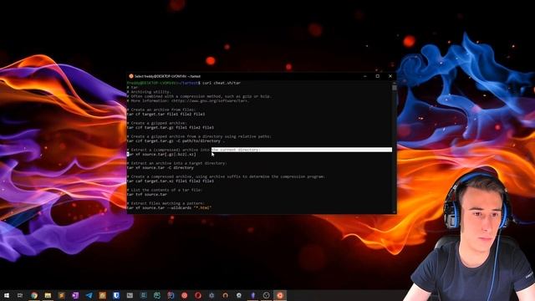535x301 pixels.
Task: Click line 'tar czf target.tar.gz file1 file2 file3'
Action: pos(171,128)
